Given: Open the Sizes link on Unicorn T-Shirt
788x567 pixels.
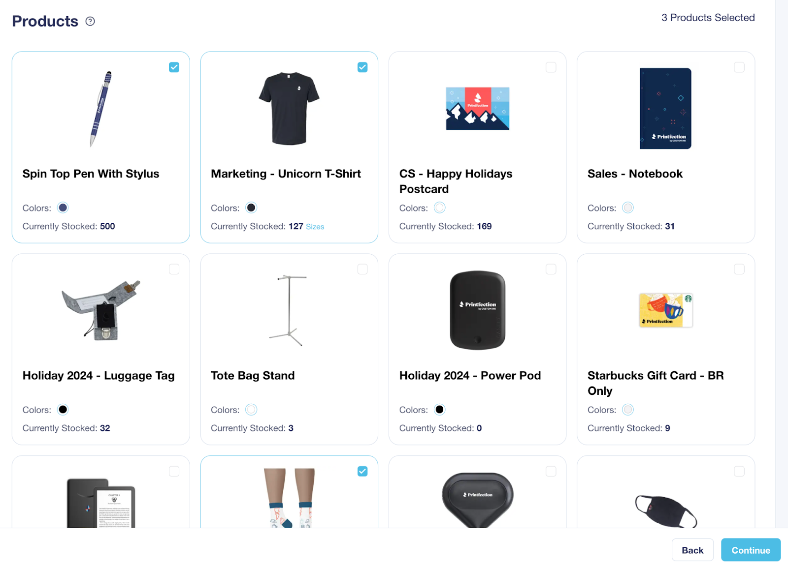Looking at the screenshot, I should (x=315, y=227).
